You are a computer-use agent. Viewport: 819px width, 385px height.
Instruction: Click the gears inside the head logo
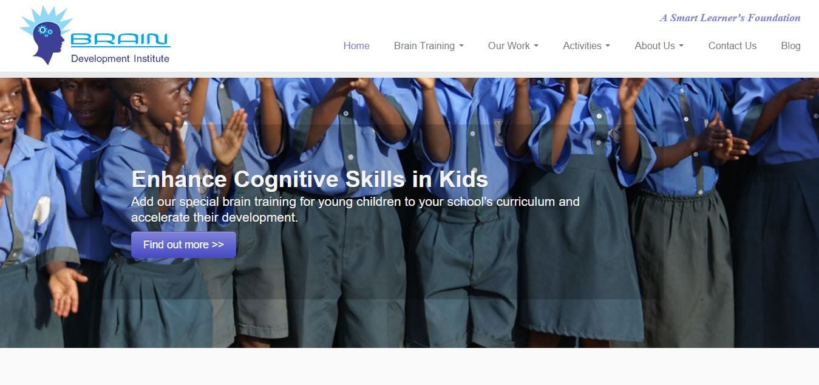[46, 30]
